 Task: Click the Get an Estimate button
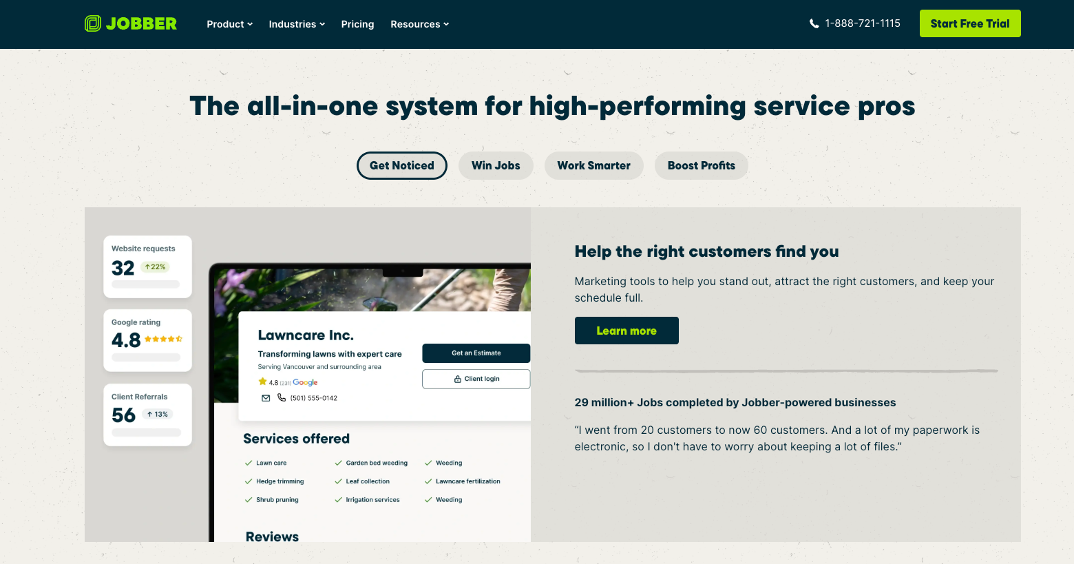point(476,353)
